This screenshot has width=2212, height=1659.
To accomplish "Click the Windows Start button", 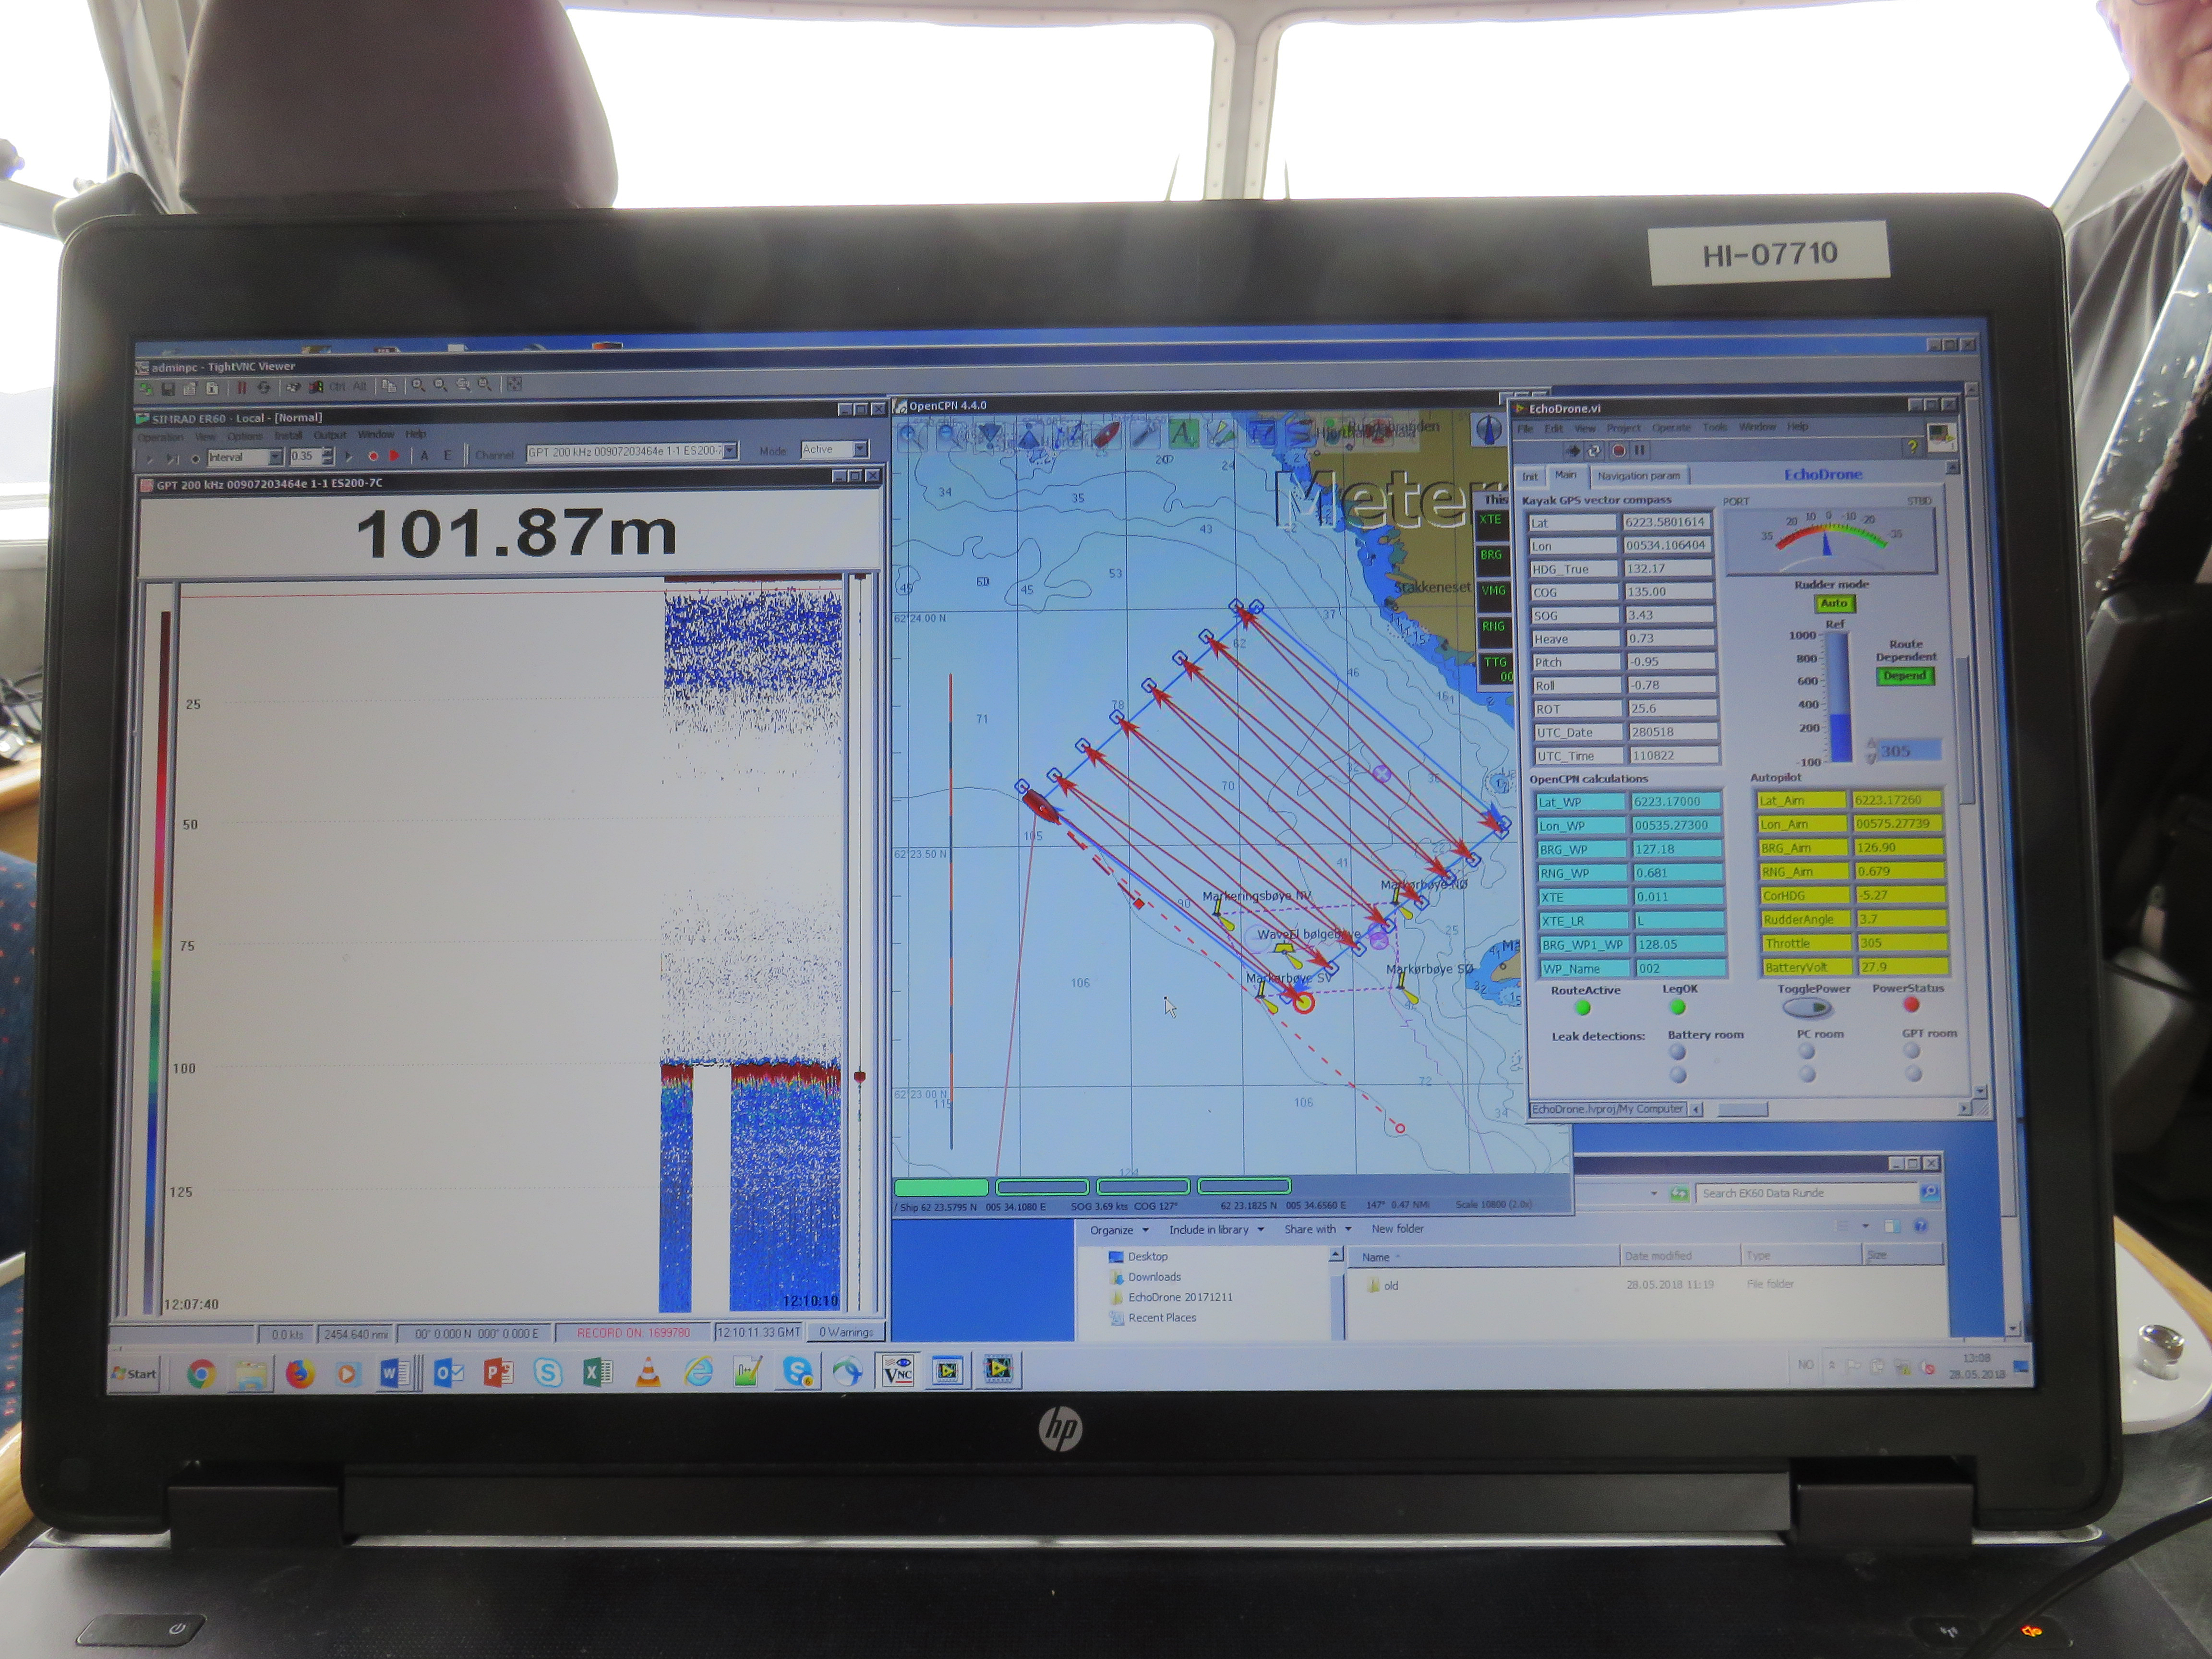I will point(134,1373).
